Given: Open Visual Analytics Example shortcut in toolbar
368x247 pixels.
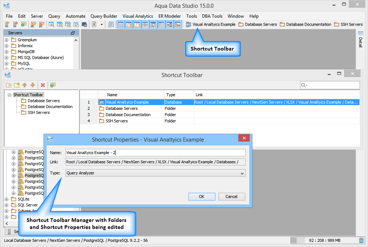Looking at the screenshot, I should (211, 24).
